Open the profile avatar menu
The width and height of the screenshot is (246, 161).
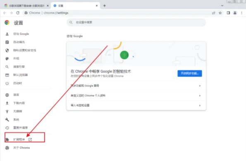coord(235,13)
